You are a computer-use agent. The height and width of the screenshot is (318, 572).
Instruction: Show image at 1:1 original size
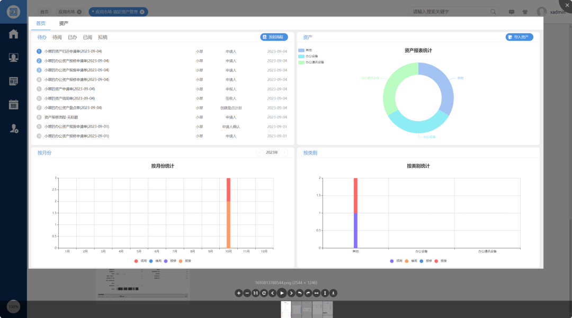(256, 293)
